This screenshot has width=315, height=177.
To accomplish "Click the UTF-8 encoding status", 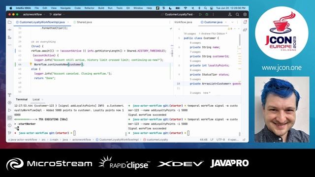I will 220,140.
